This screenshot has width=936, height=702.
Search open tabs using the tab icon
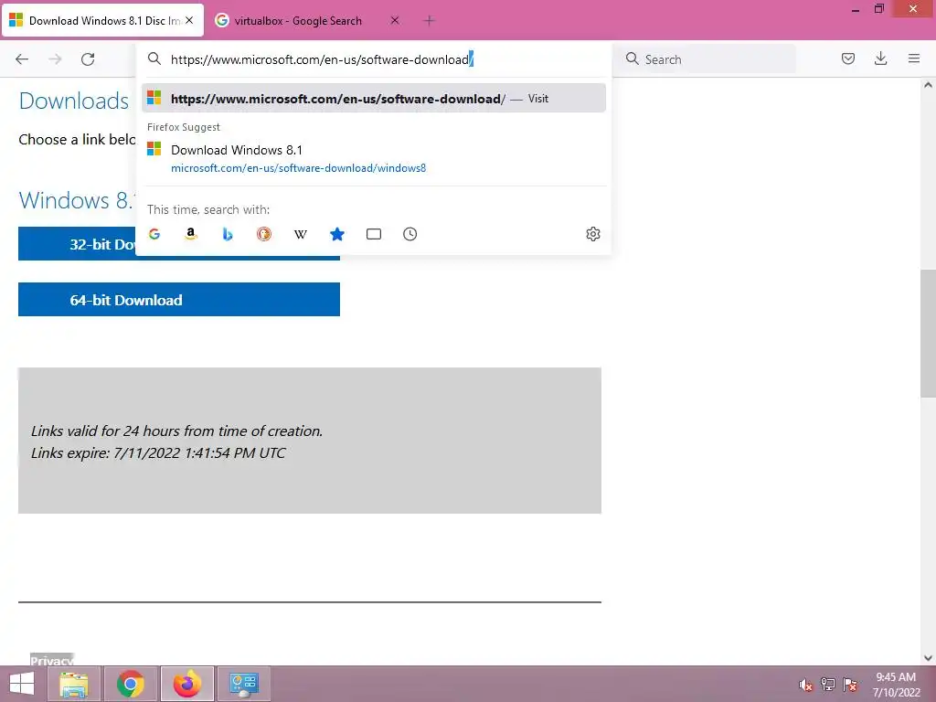(374, 234)
